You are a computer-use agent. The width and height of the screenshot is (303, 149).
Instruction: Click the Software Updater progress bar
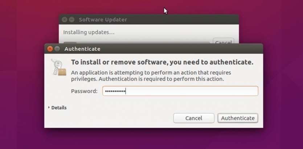(x=136, y=42)
